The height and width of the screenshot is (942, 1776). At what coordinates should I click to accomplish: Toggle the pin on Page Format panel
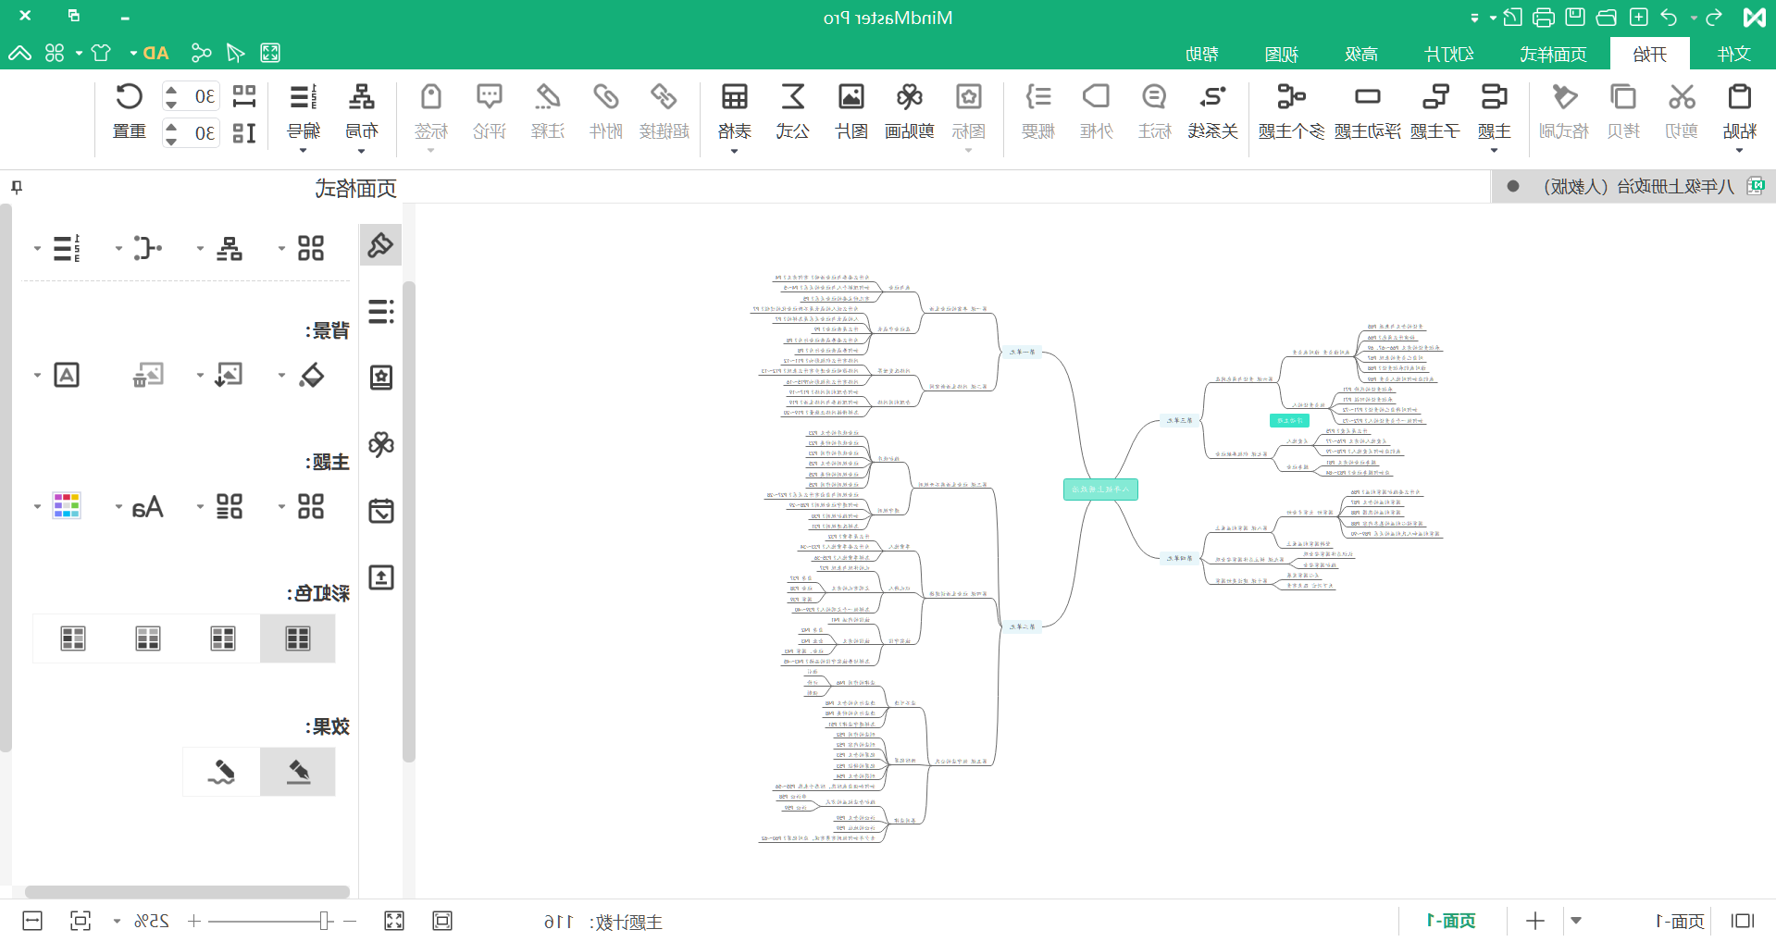click(17, 188)
